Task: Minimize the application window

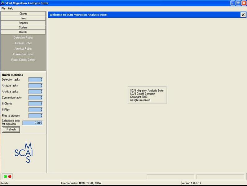Action: point(233,3)
